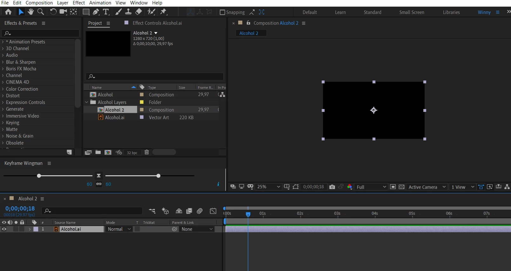The height and width of the screenshot is (271, 511).
Task: Open the Parent None dropdown
Action: (197, 229)
